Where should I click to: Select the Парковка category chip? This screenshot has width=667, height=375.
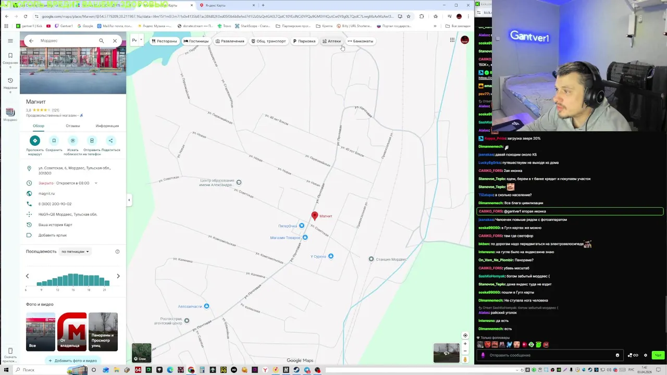click(304, 41)
